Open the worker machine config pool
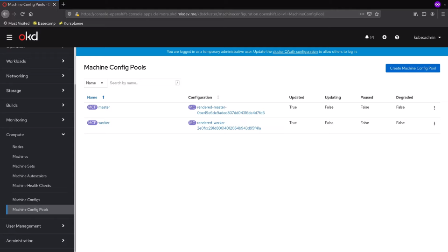Viewport: 448px width, 252px height. [x=104, y=123]
